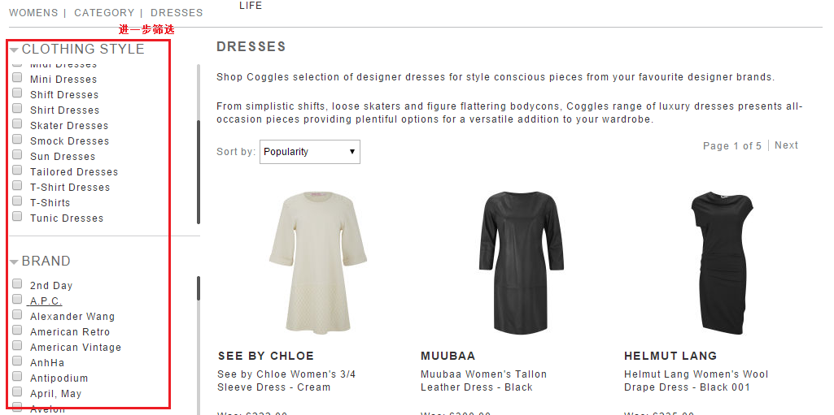834x415 pixels.
Task: Open the WOMENS breadcrumb link
Action: click(x=33, y=13)
